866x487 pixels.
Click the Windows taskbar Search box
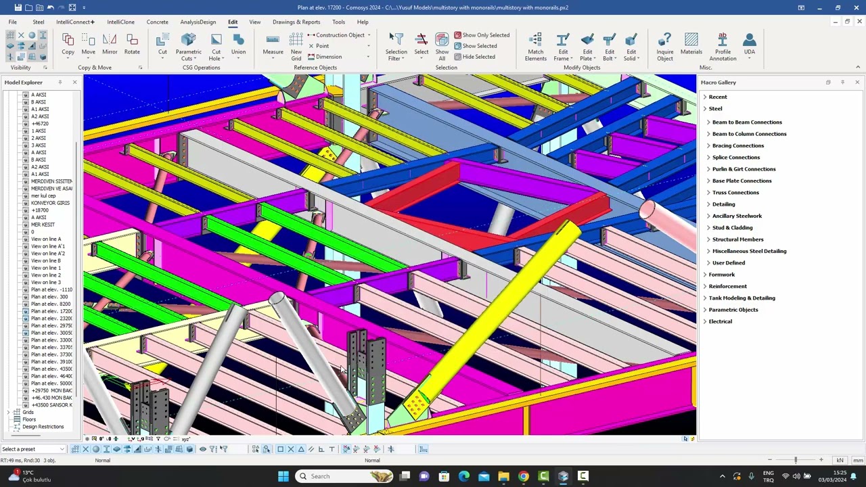click(345, 476)
